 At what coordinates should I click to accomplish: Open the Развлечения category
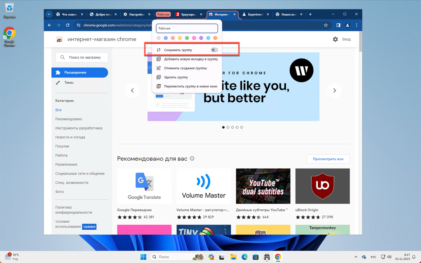66,165
